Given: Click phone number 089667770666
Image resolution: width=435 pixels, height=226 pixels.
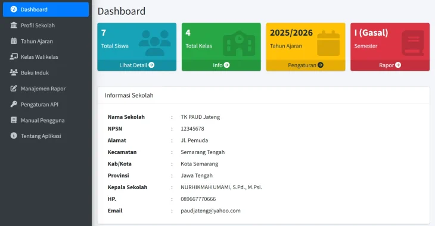Looking at the screenshot, I should [x=198, y=199].
